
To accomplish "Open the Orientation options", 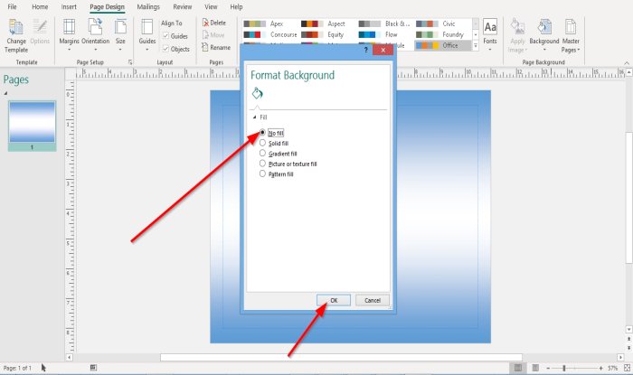I will [95, 35].
